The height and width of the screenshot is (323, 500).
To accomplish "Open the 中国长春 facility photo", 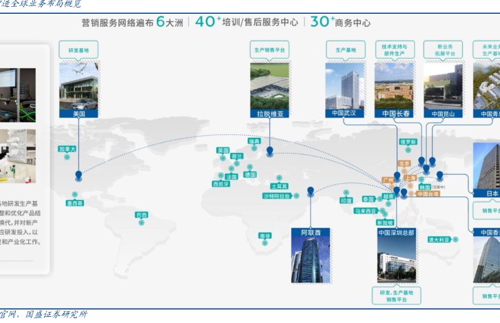I will tap(395, 85).
